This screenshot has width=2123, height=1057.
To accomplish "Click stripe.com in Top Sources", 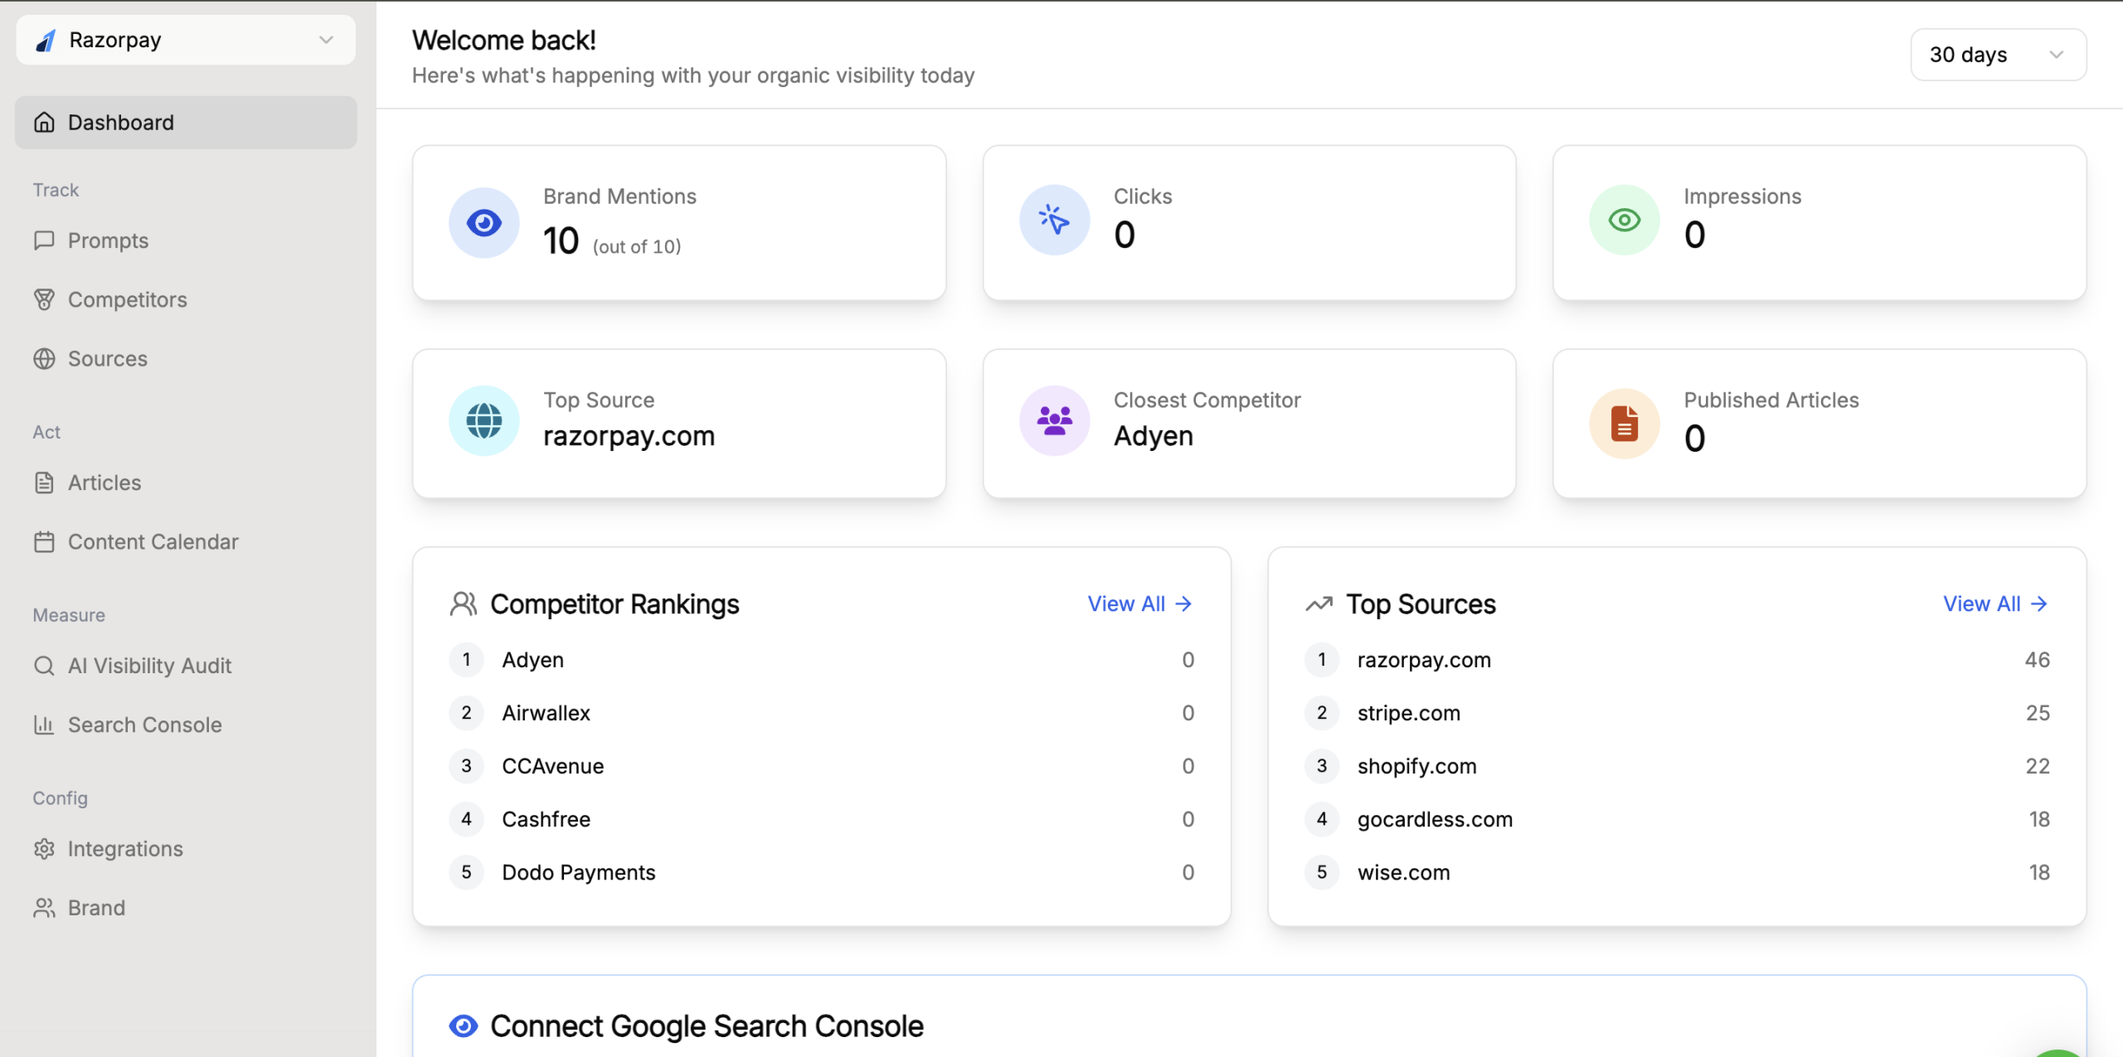I will [1409, 713].
